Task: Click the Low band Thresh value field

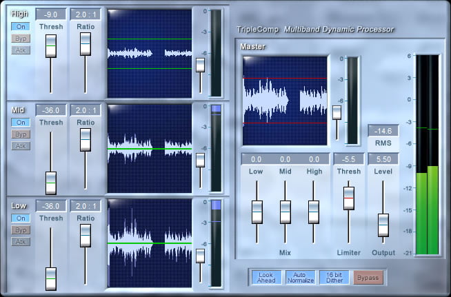Action: [x=51, y=206]
